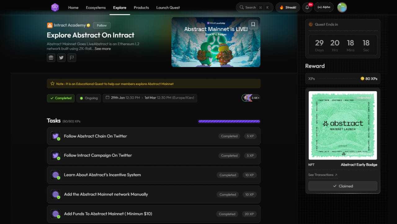
Task: Open notifications bell icon
Action: click(307, 7)
